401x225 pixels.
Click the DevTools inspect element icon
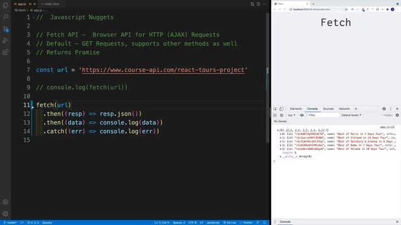pyautogui.click(x=275, y=109)
